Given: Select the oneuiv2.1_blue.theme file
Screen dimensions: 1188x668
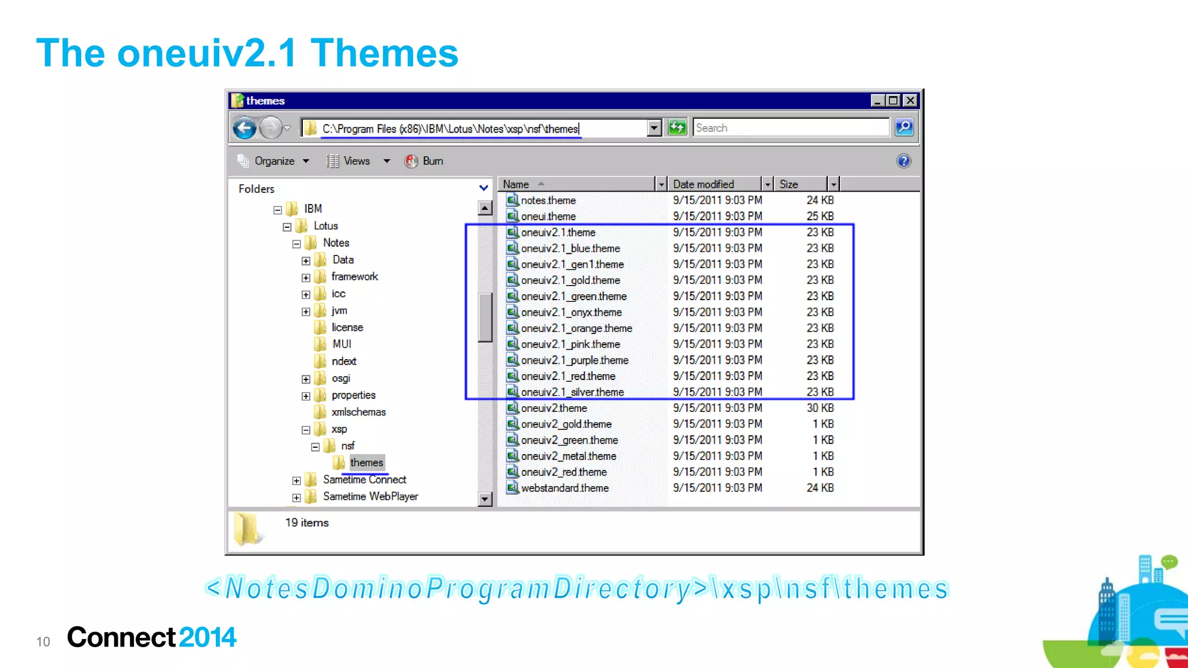Looking at the screenshot, I should [570, 248].
